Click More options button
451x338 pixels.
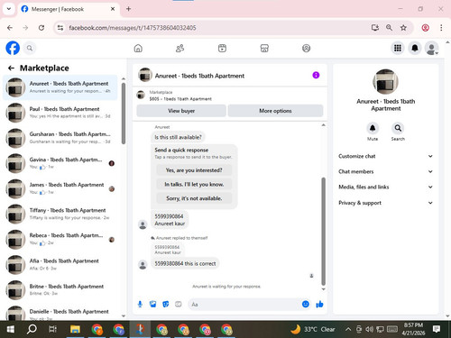tap(275, 111)
